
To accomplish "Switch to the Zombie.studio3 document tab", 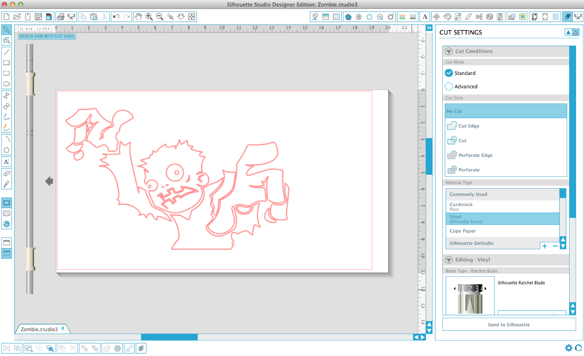I will point(39,329).
